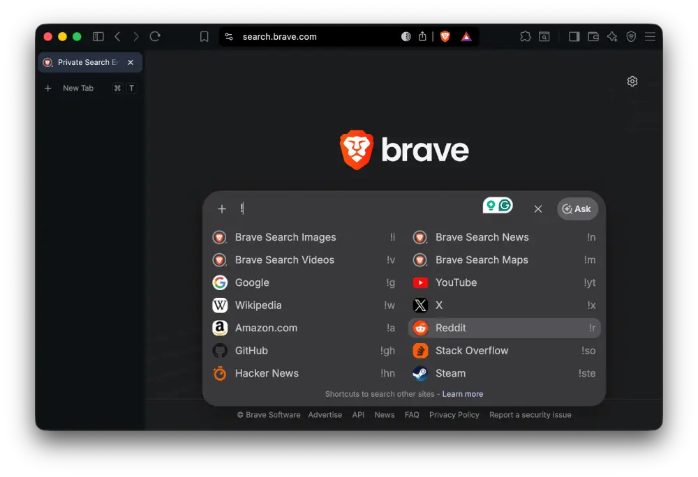Open Report a security issue link

pyautogui.click(x=530, y=415)
